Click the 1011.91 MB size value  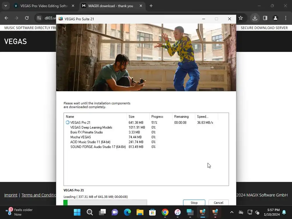pyautogui.click(x=137, y=127)
